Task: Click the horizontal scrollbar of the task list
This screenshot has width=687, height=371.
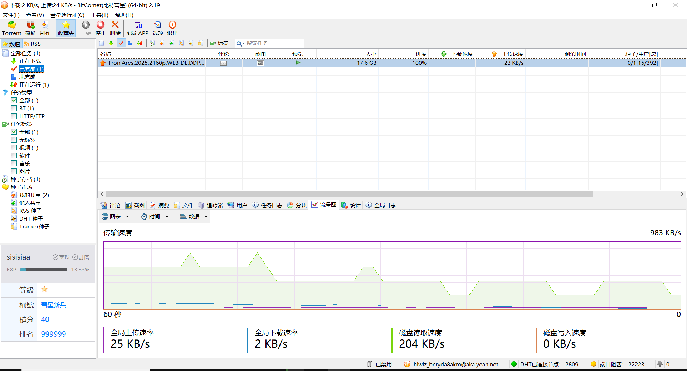Action: pos(349,194)
